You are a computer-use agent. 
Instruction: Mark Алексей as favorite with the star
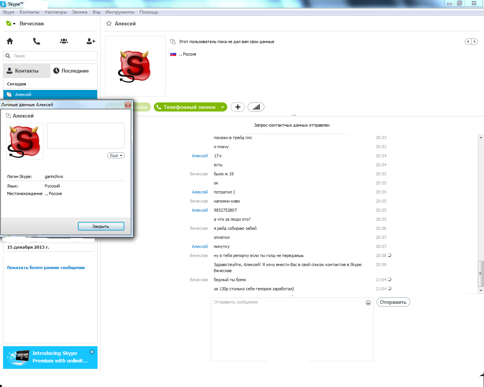pos(109,23)
